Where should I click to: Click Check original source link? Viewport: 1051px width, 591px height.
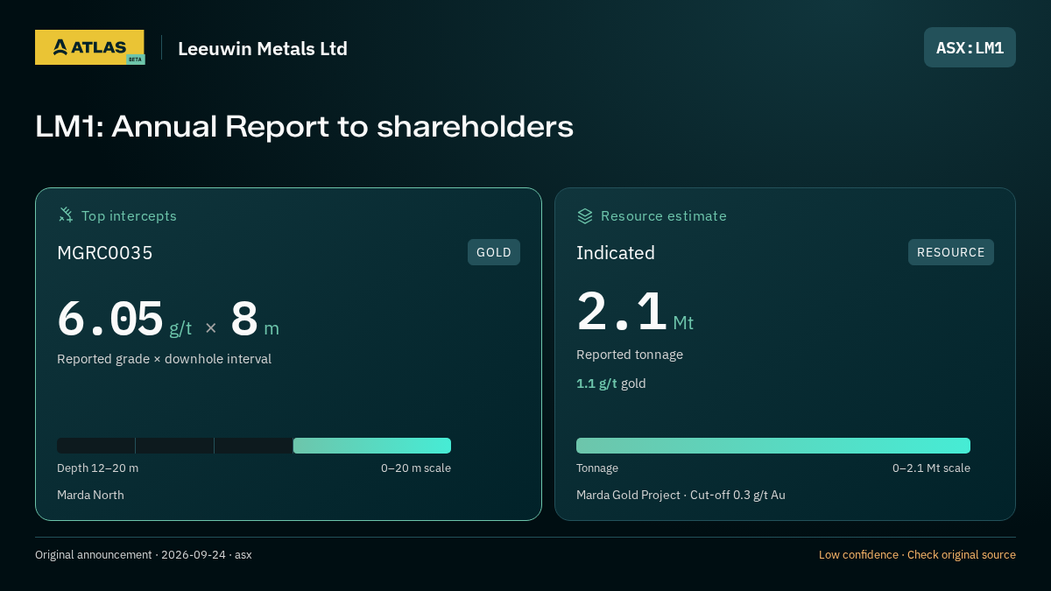click(962, 555)
